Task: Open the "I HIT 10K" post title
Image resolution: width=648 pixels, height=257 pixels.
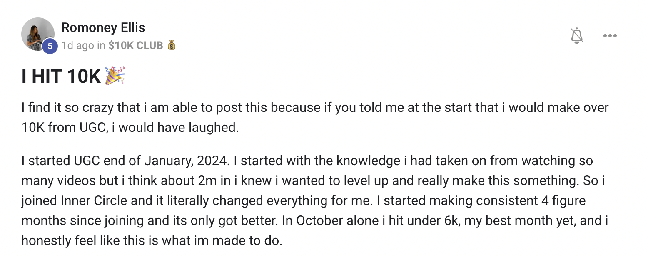Action: click(62, 77)
